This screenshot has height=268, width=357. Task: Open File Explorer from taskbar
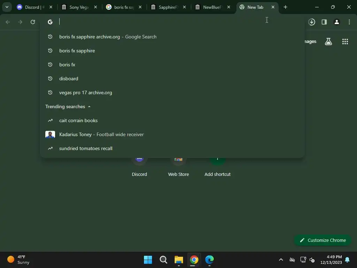coord(179,260)
